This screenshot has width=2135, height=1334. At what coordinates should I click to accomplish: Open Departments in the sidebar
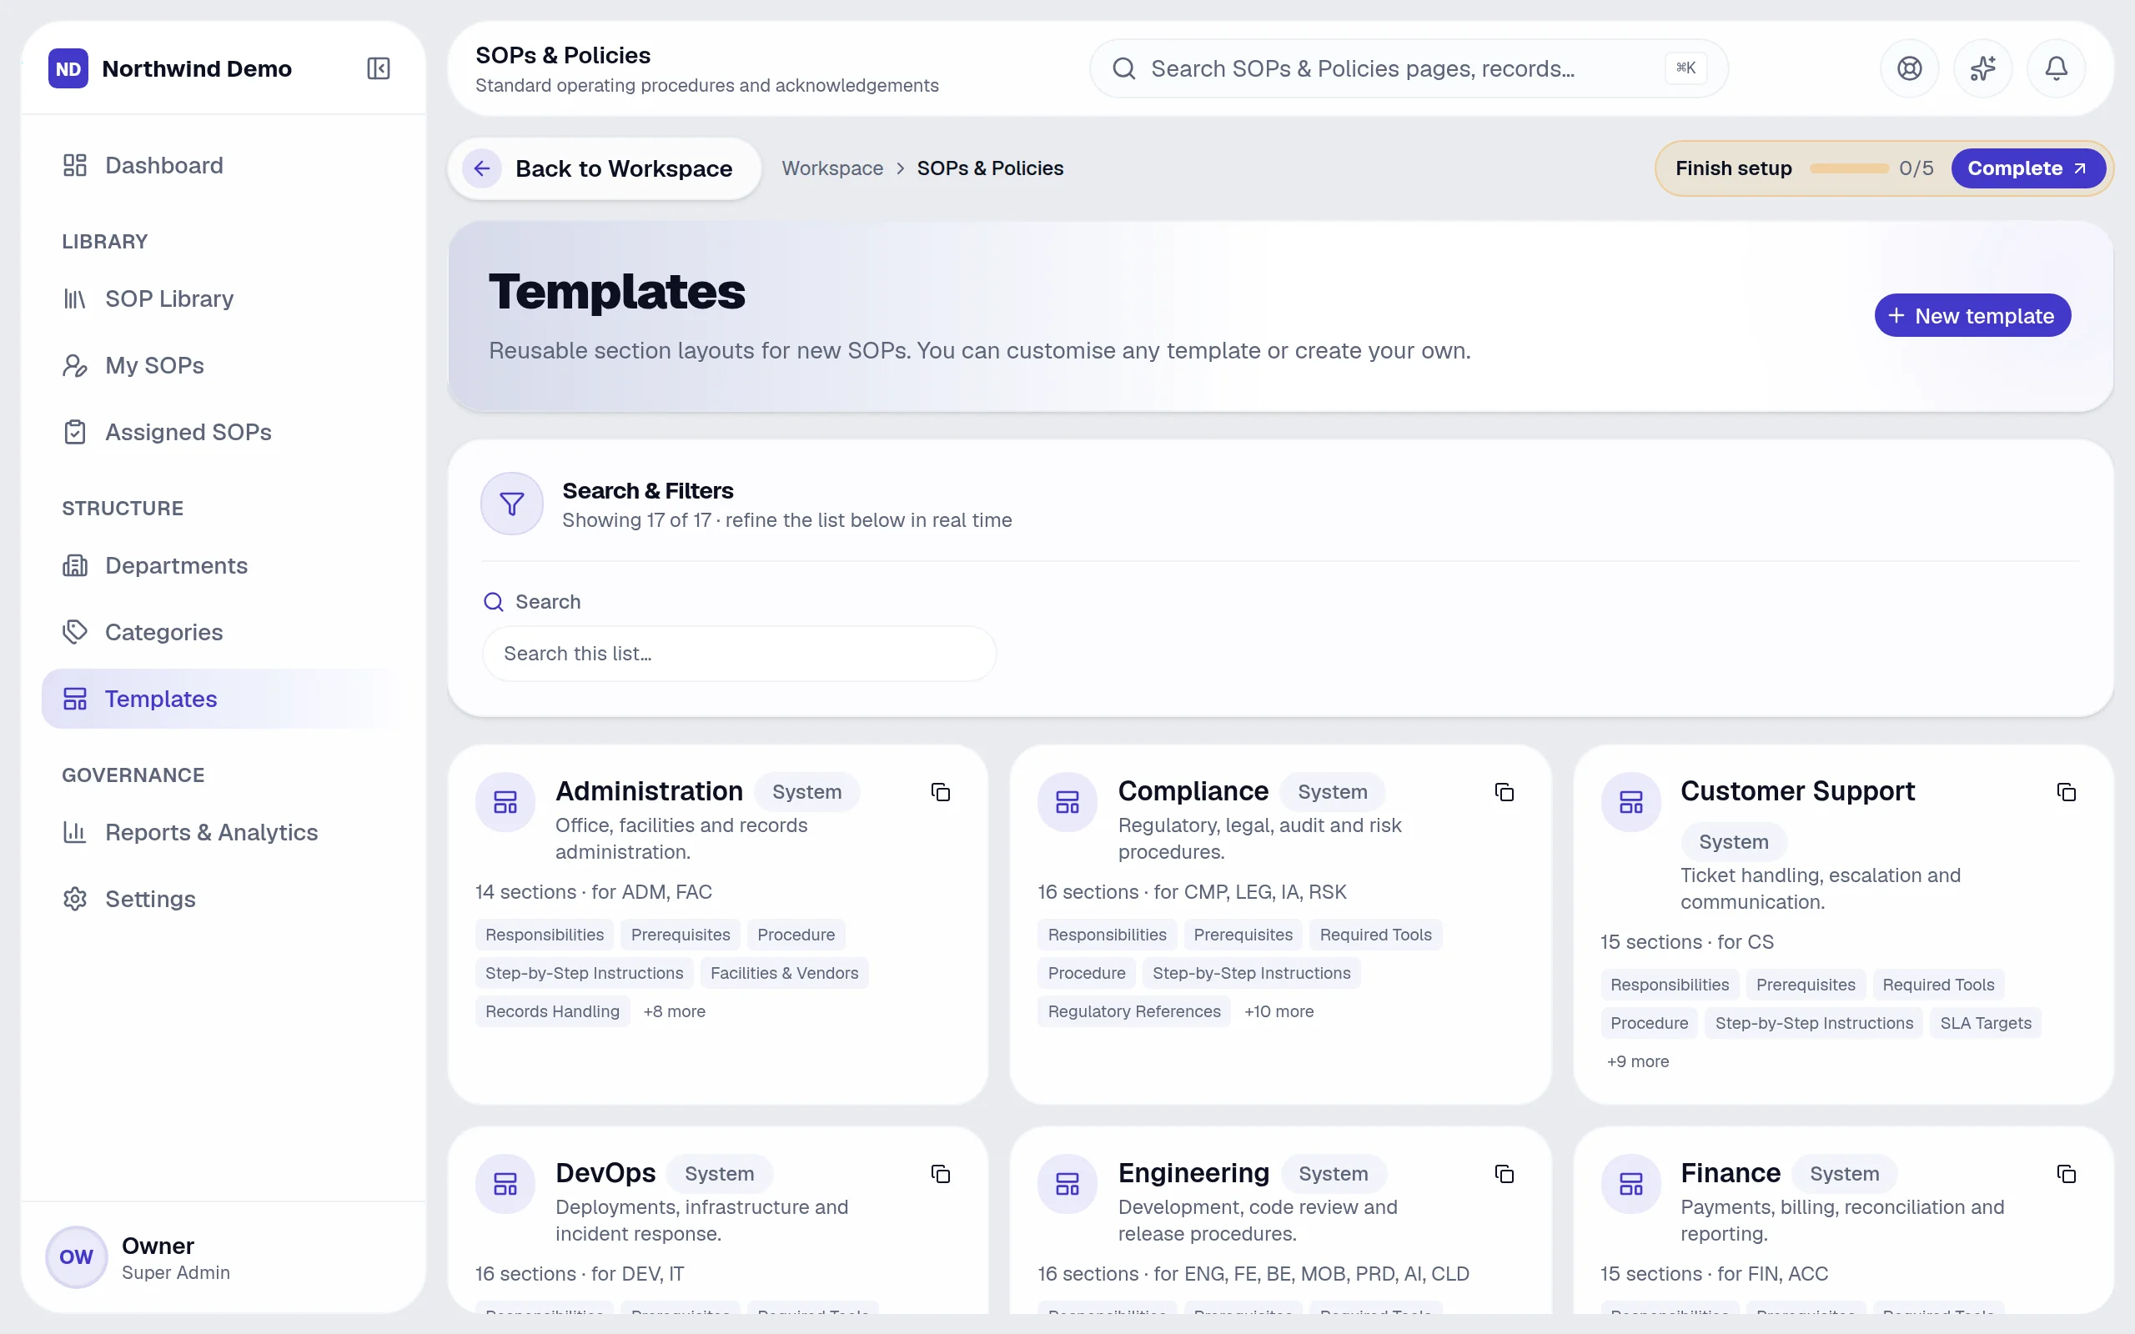tap(224, 565)
